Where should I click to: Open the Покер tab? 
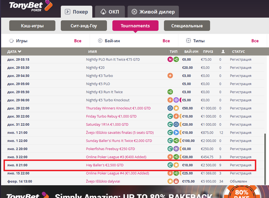76,11
